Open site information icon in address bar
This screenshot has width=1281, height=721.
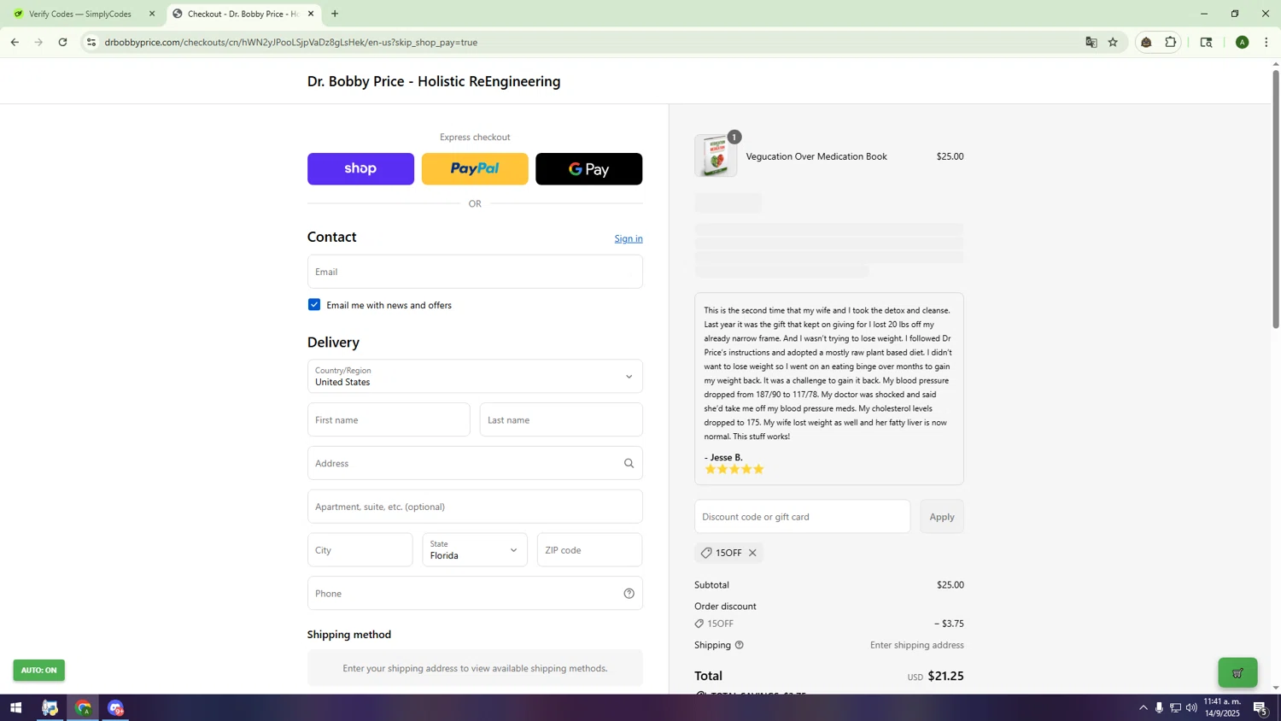(91, 42)
